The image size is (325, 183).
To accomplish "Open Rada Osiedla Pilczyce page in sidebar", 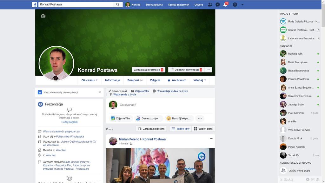I will click(x=300, y=21).
